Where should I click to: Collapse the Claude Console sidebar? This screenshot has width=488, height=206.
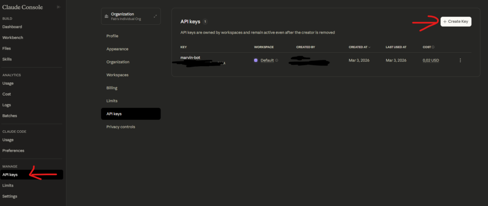pos(58,7)
